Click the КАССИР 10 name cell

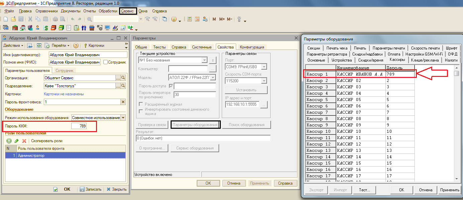(361, 131)
